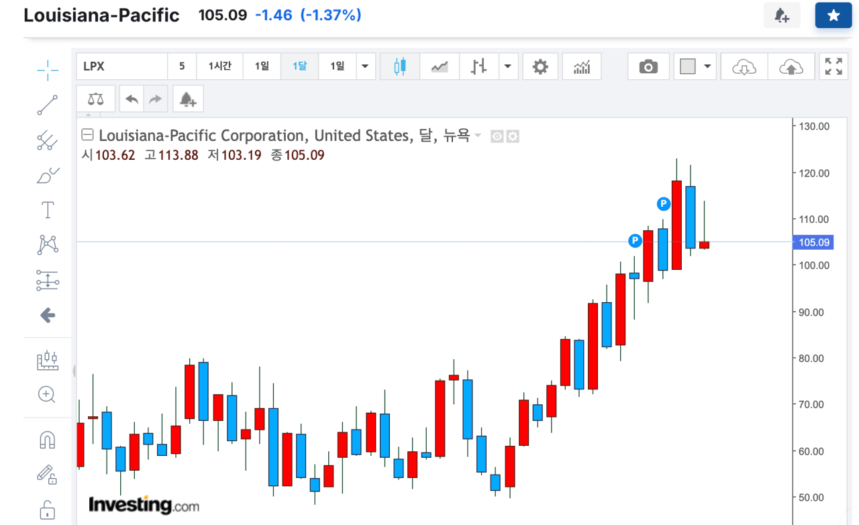The width and height of the screenshot is (859, 525).
Task: Toggle stay in drawing mode pencil lock
Action: coord(48,475)
